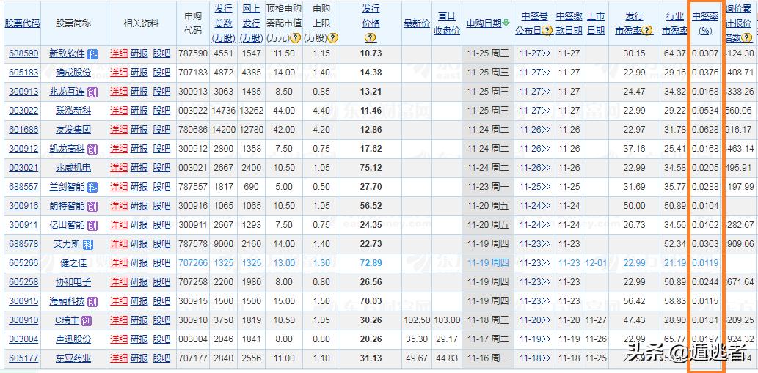Open stock code 605266 link

(23, 264)
